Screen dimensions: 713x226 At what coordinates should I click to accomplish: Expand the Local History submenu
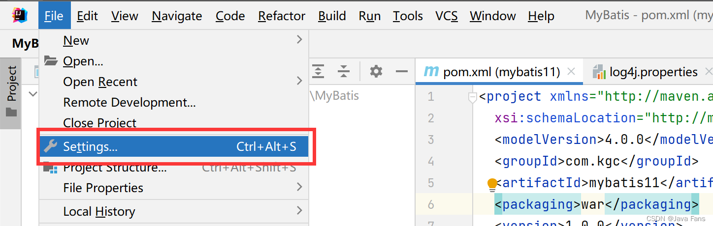(x=299, y=211)
